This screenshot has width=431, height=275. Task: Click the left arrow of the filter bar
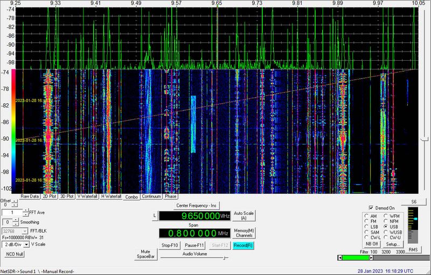click(x=340, y=258)
